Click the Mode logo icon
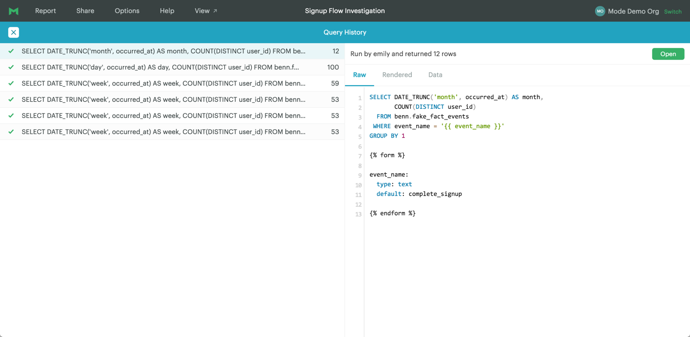Screen dimensions: 690x337 [x=13, y=11]
